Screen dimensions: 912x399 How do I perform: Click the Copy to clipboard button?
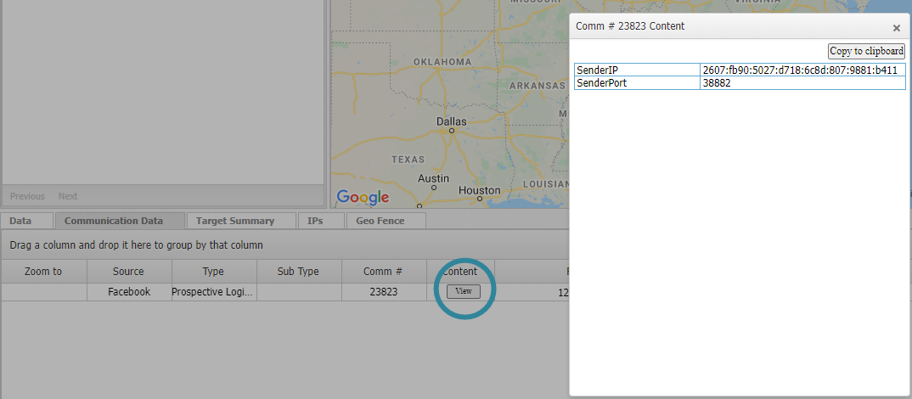pos(866,51)
